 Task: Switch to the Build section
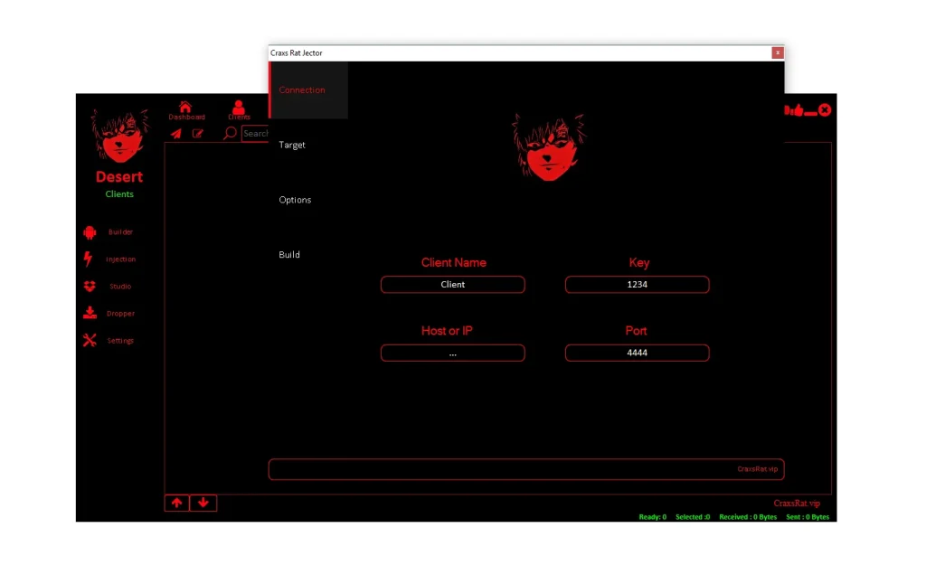(289, 254)
